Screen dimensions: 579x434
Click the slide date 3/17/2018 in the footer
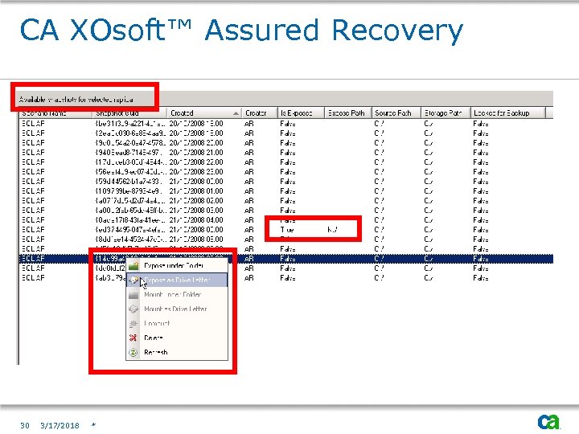pyautogui.click(x=60, y=425)
